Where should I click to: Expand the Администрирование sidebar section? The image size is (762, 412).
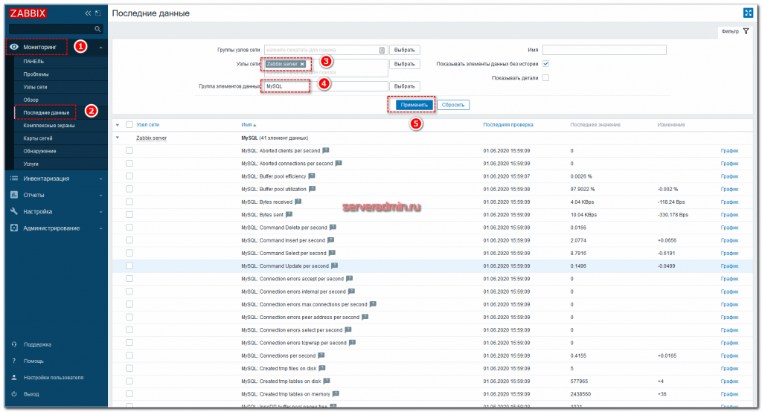pyautogui.click(x=52, y=228)
